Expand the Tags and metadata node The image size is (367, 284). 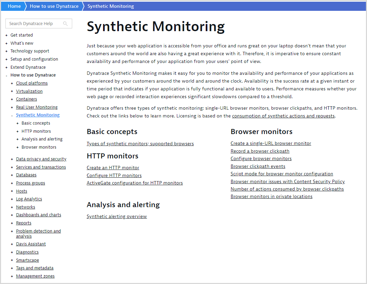[12, 268]
